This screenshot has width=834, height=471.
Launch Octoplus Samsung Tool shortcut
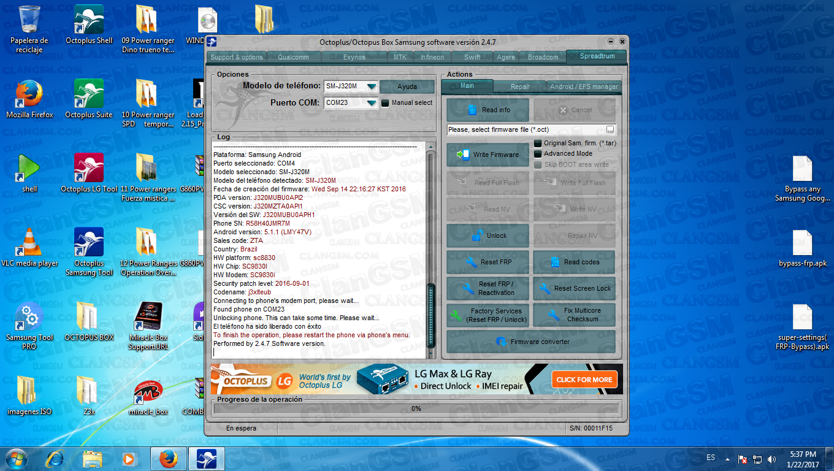click(89, 251)
